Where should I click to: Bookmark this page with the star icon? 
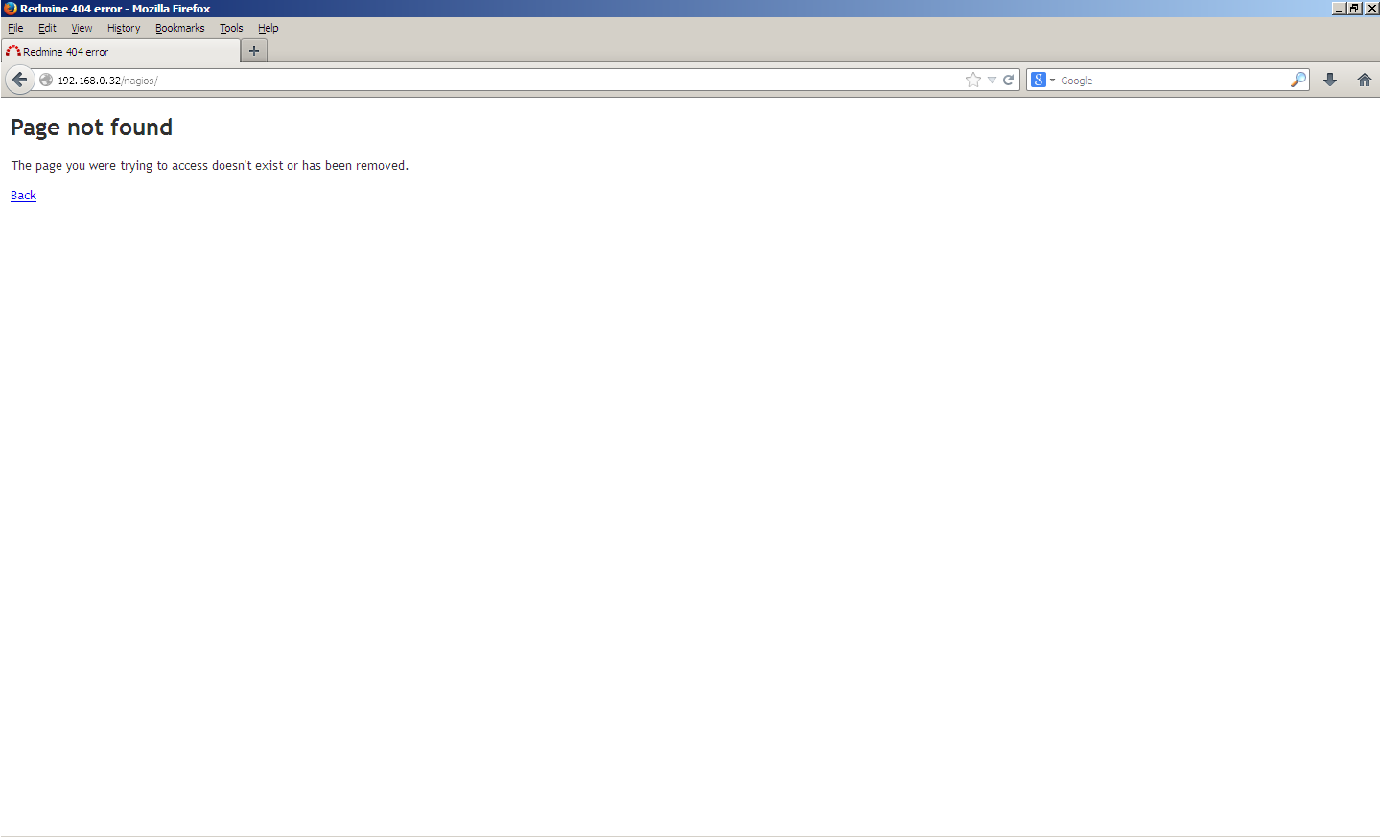(x=973, y=81)
